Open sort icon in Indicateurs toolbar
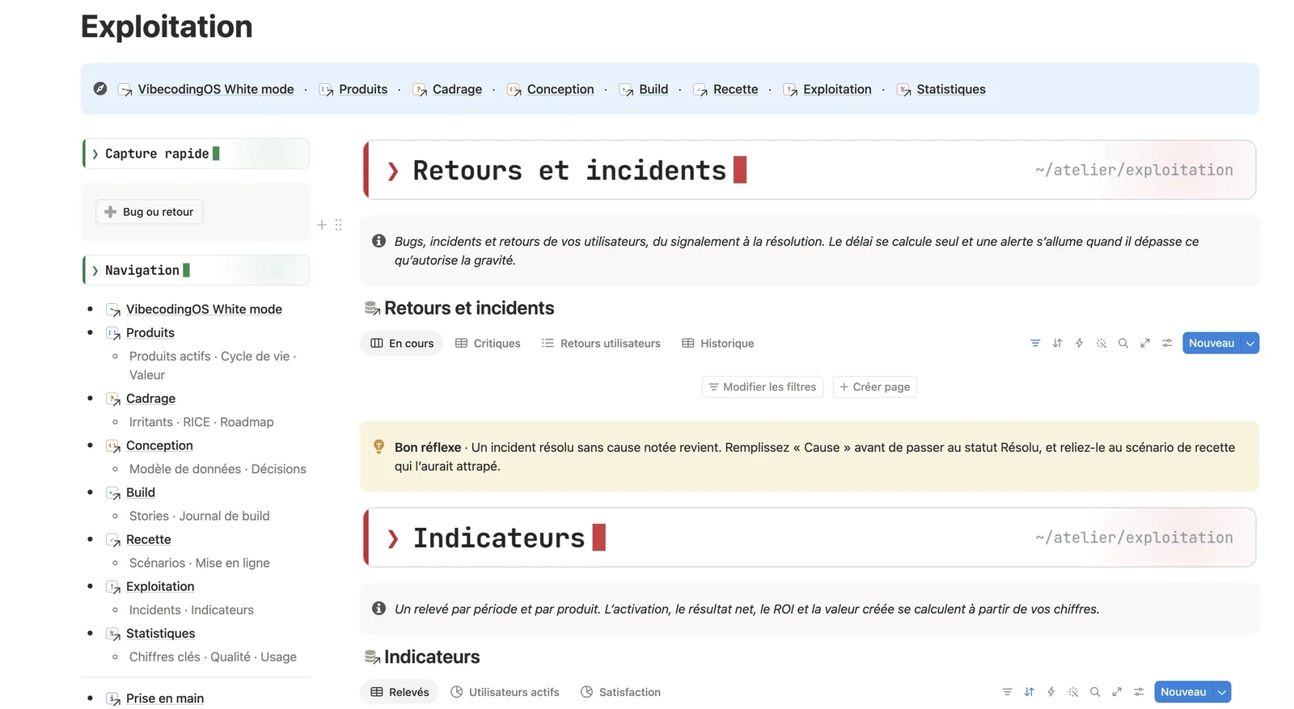The image size is (1294, 709). click(x=1029, y=692)
